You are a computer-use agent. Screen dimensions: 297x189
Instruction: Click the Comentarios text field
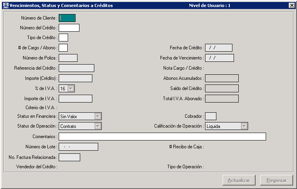[162, 137]
